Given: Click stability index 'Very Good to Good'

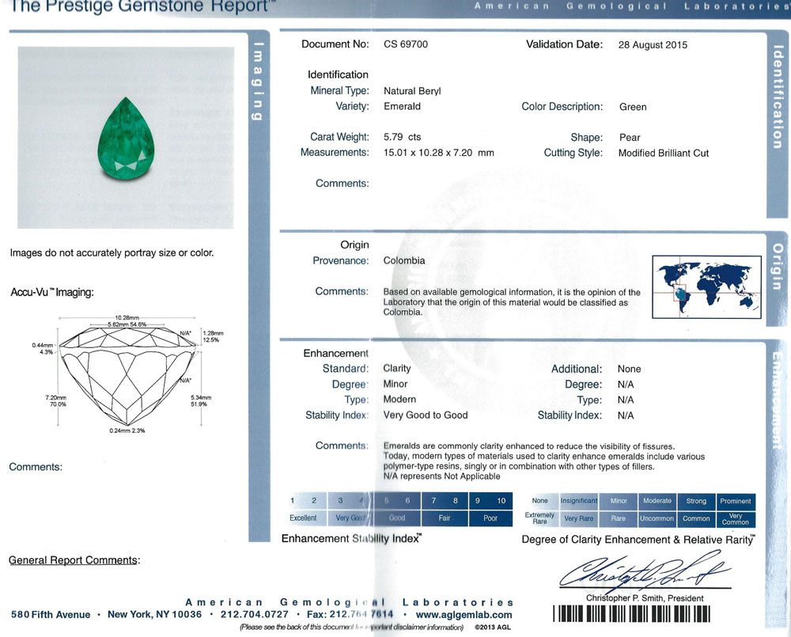Looking at the screenshot, I should click(426, 415).
